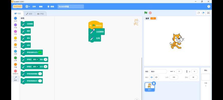
Task: Click the Scratch logo
Action: point(18,6)
